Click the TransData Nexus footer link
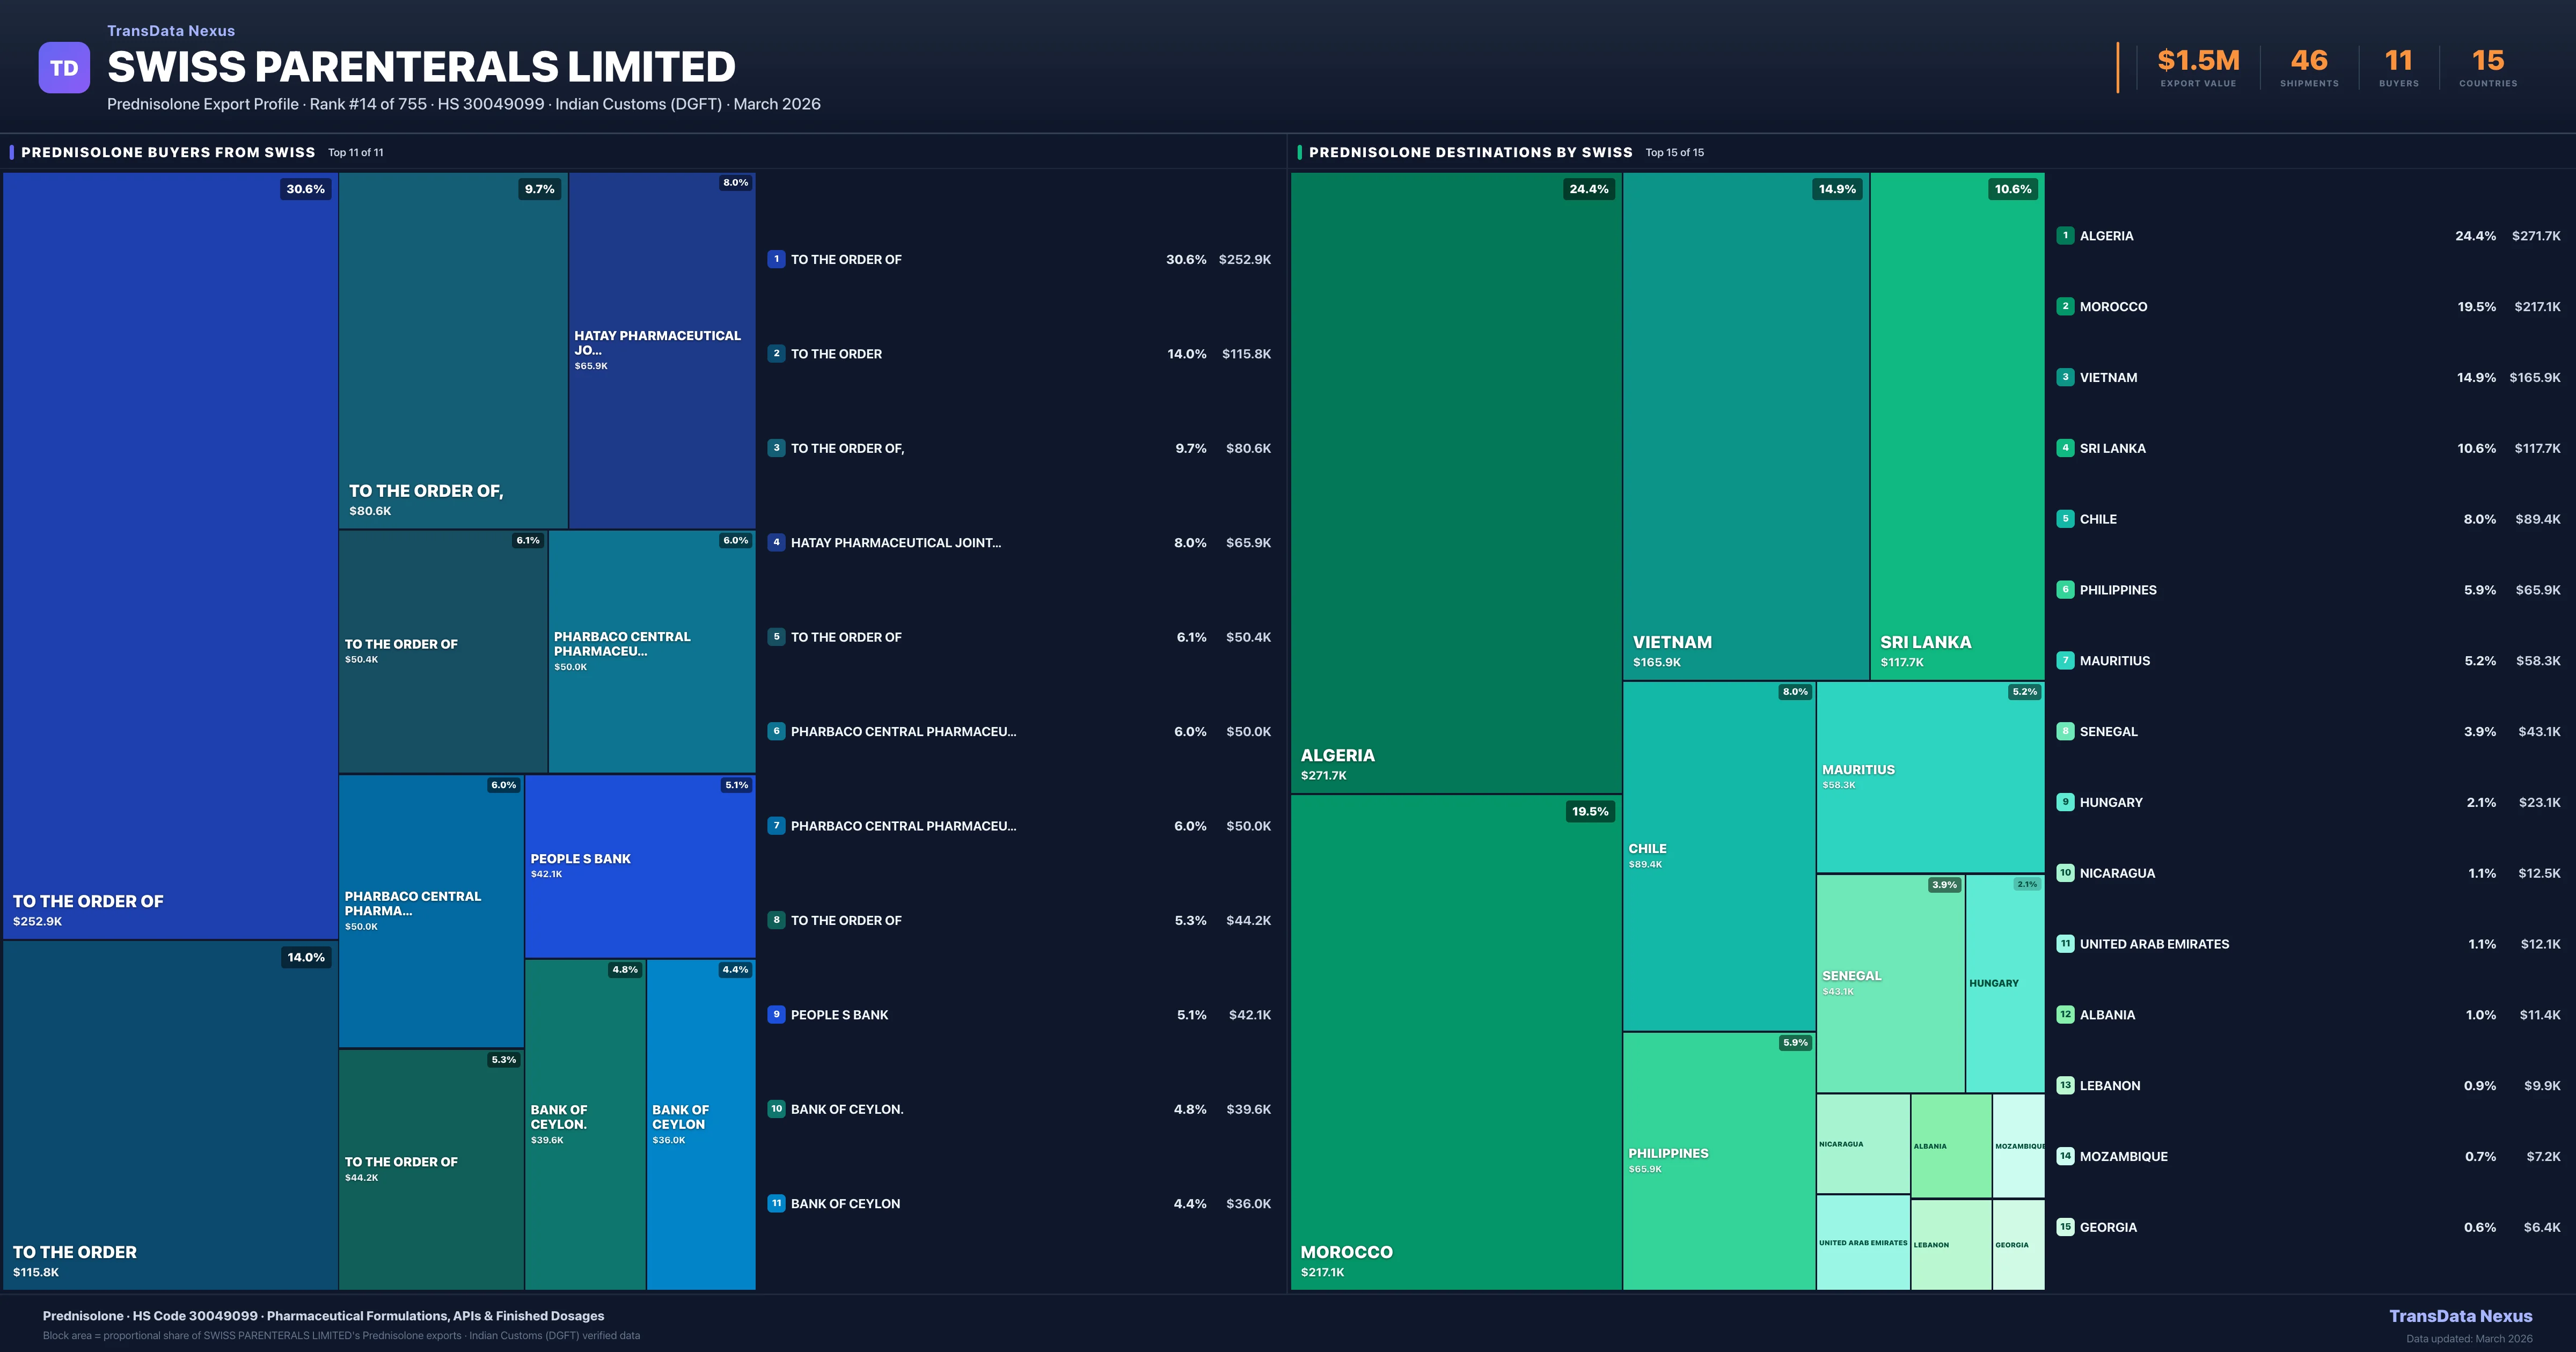This screenshot has width=2576, height=1352. pyautogui.click(x=2460, y=1316)
